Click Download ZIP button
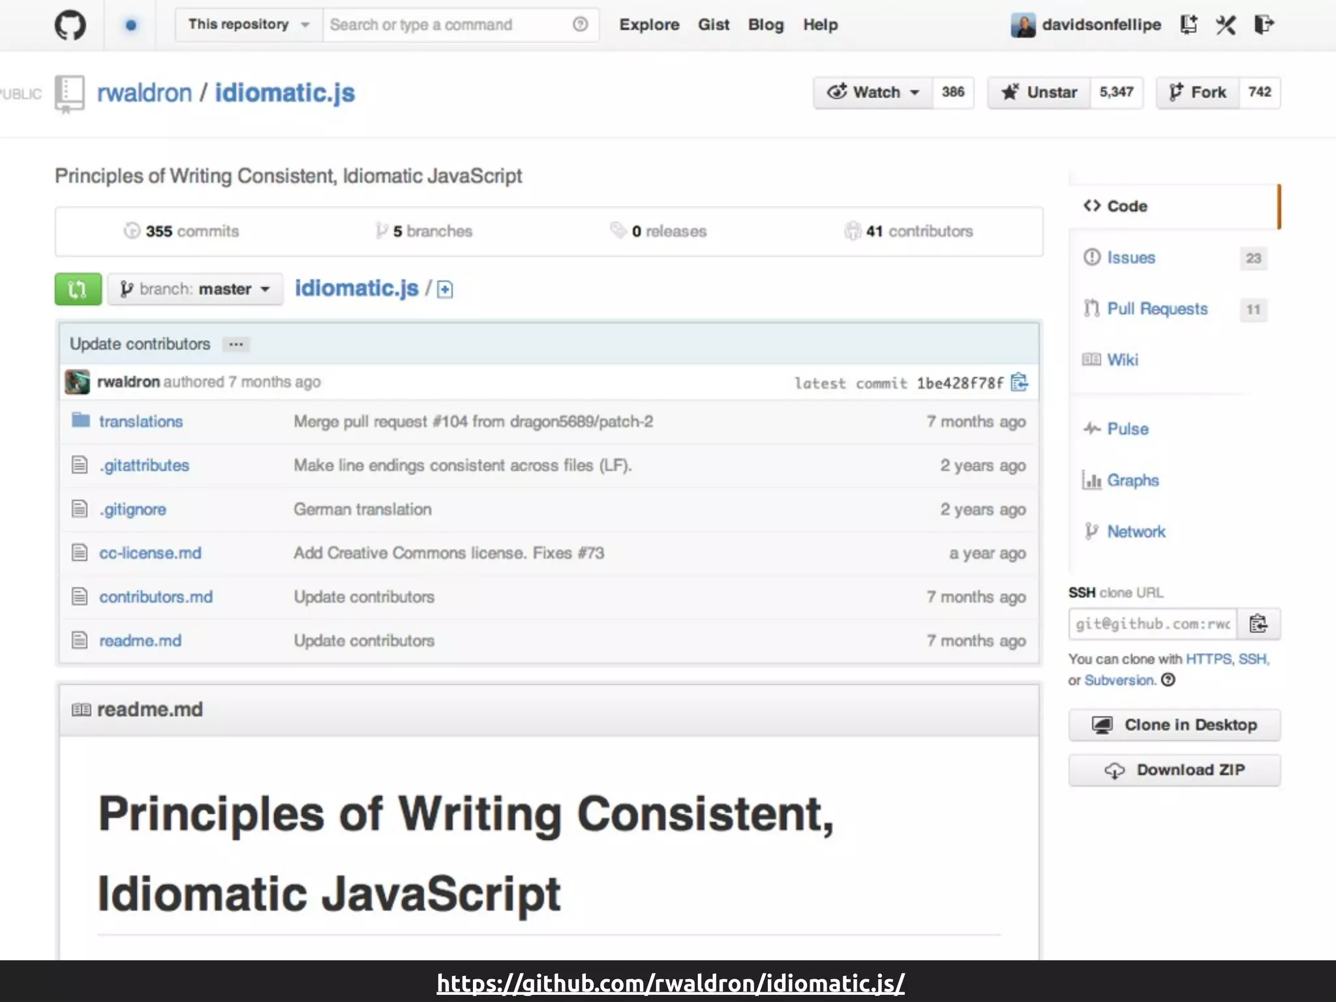 [x=1174, y=770]
